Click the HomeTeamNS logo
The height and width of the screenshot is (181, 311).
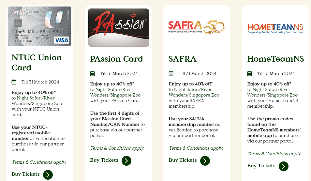point(275,28)
